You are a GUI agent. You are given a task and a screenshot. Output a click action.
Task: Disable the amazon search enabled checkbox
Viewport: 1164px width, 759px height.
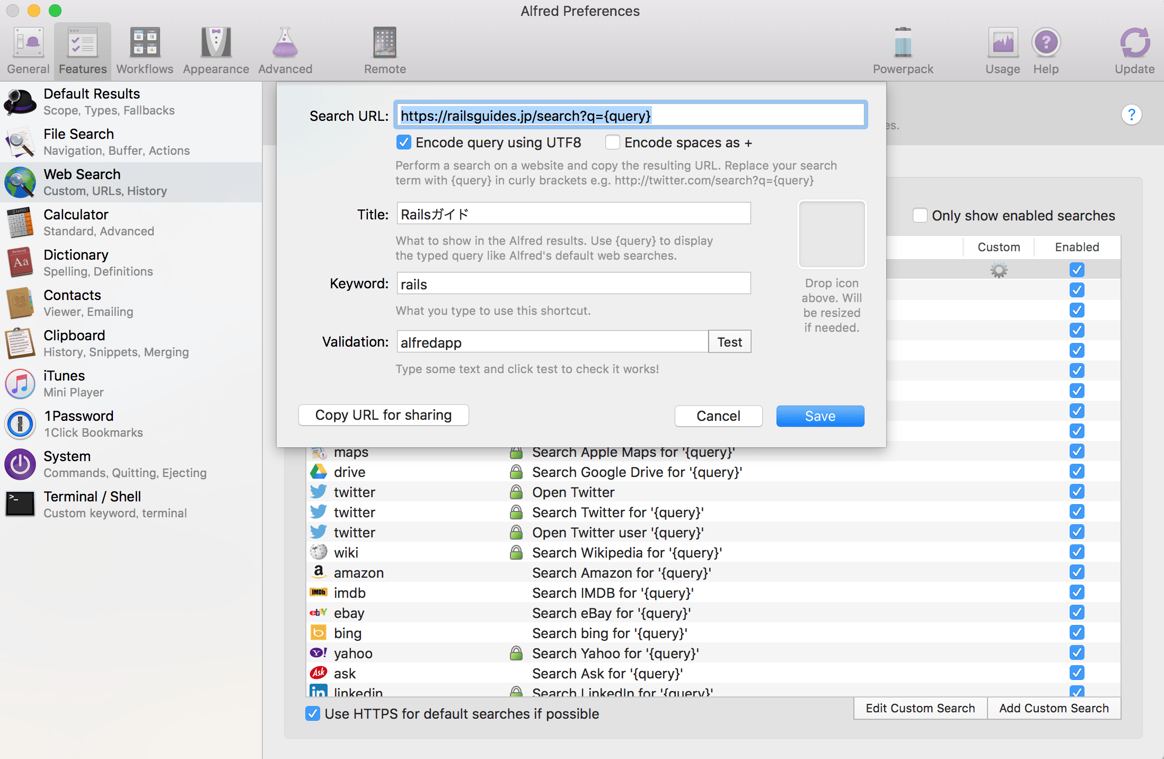1077,572
